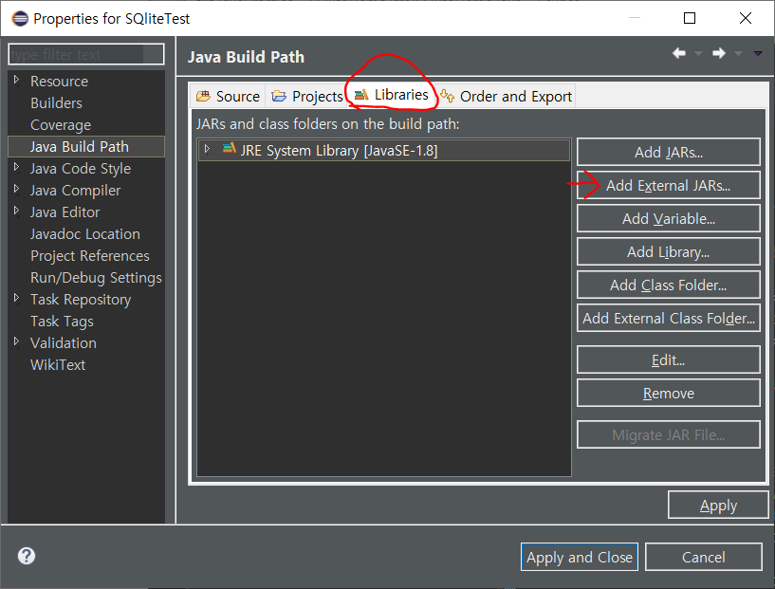Expand the Task Repository node
Viewport: 775px width, 589px height.
[16, 298]
